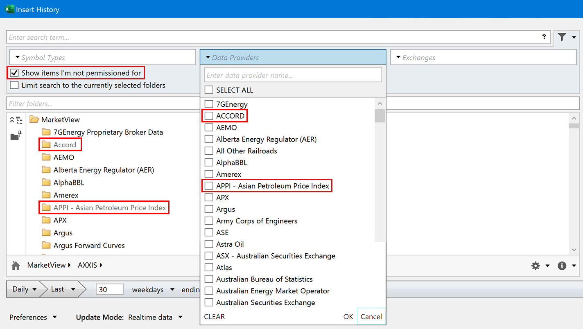Collapse the Data Providers dropdown
This screenshot has height=329, width=583.
[293, 57]
